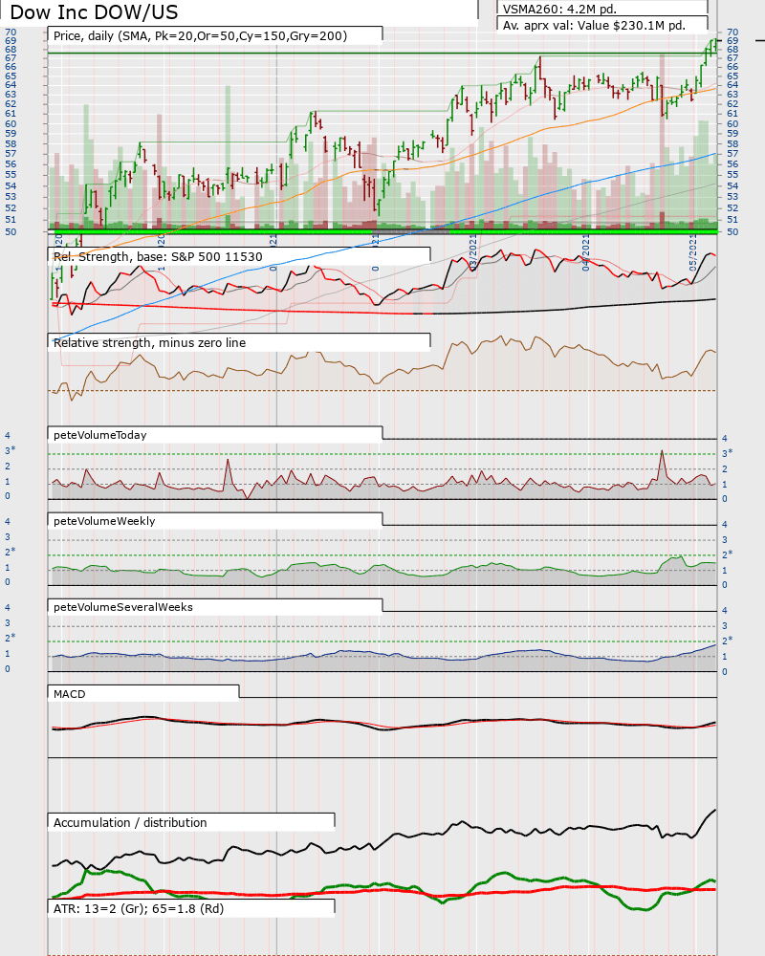Click the 'Av. aprx val: Value $230.1M pd.' label
Image resolution: width=765 pixels, height=956 pixels.
coord(594,26)
